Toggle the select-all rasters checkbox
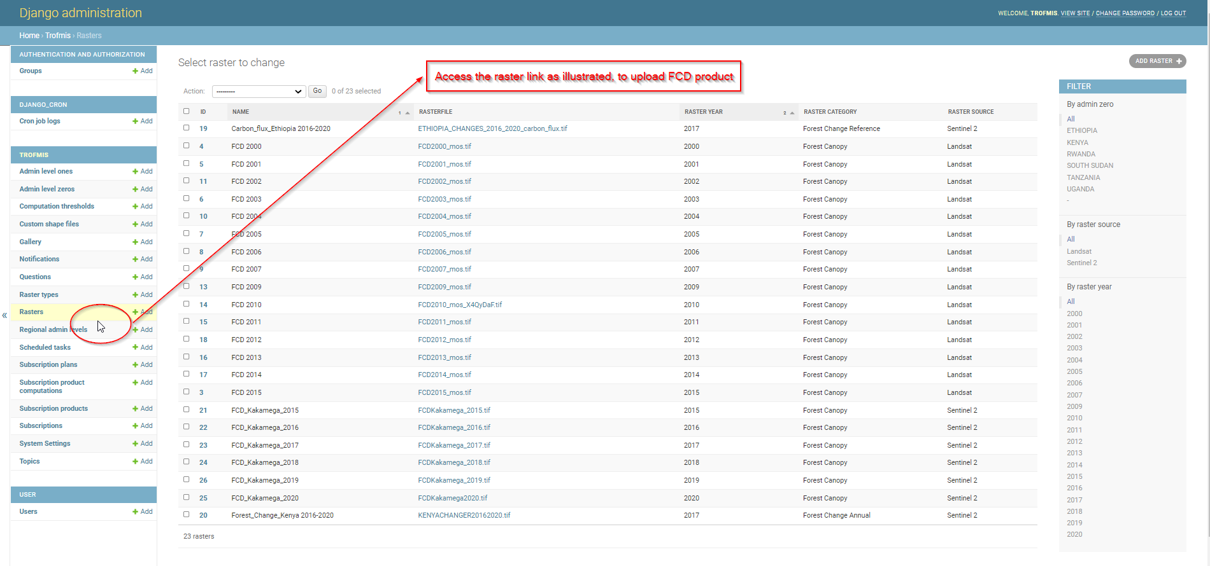The image size is (1210, 566). point(187,111)
